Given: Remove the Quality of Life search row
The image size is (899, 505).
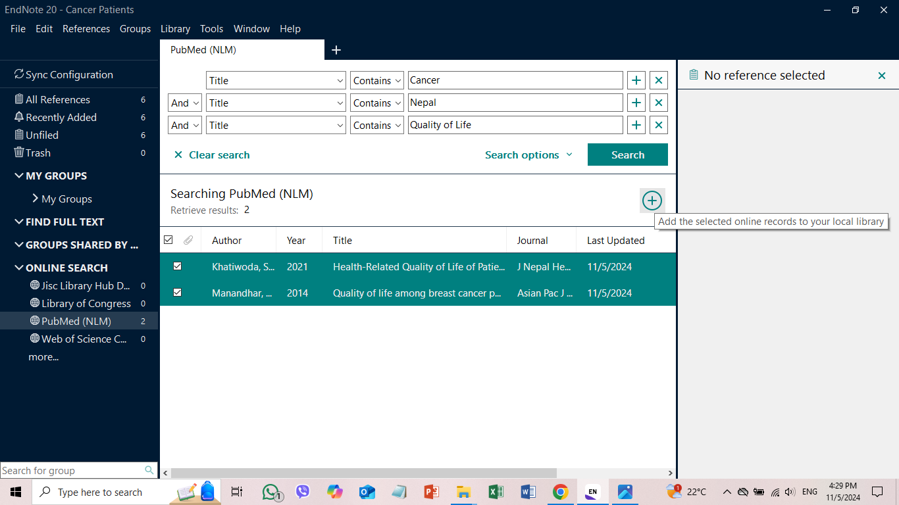Looking at the screenshot, I should point(659,125).
